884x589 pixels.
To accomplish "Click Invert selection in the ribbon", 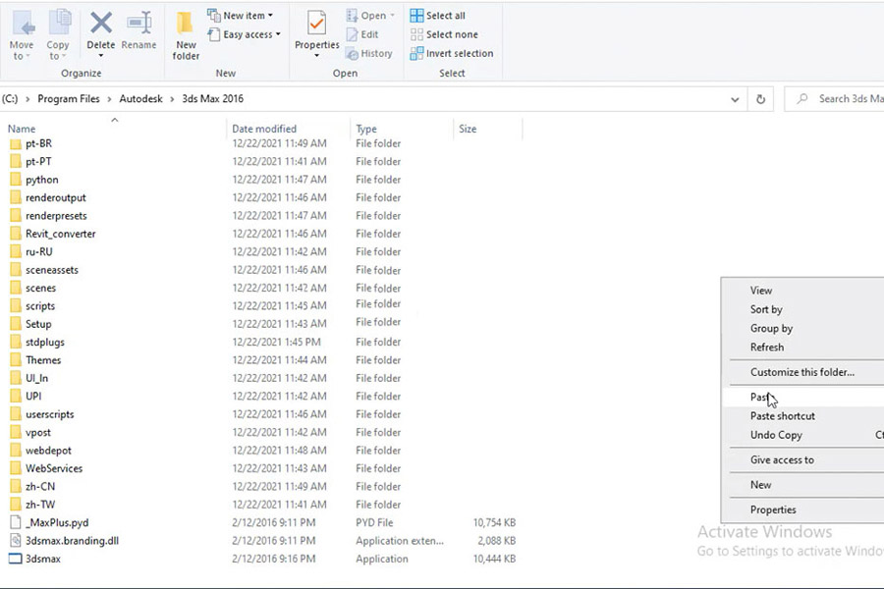I will coord(452,54).
